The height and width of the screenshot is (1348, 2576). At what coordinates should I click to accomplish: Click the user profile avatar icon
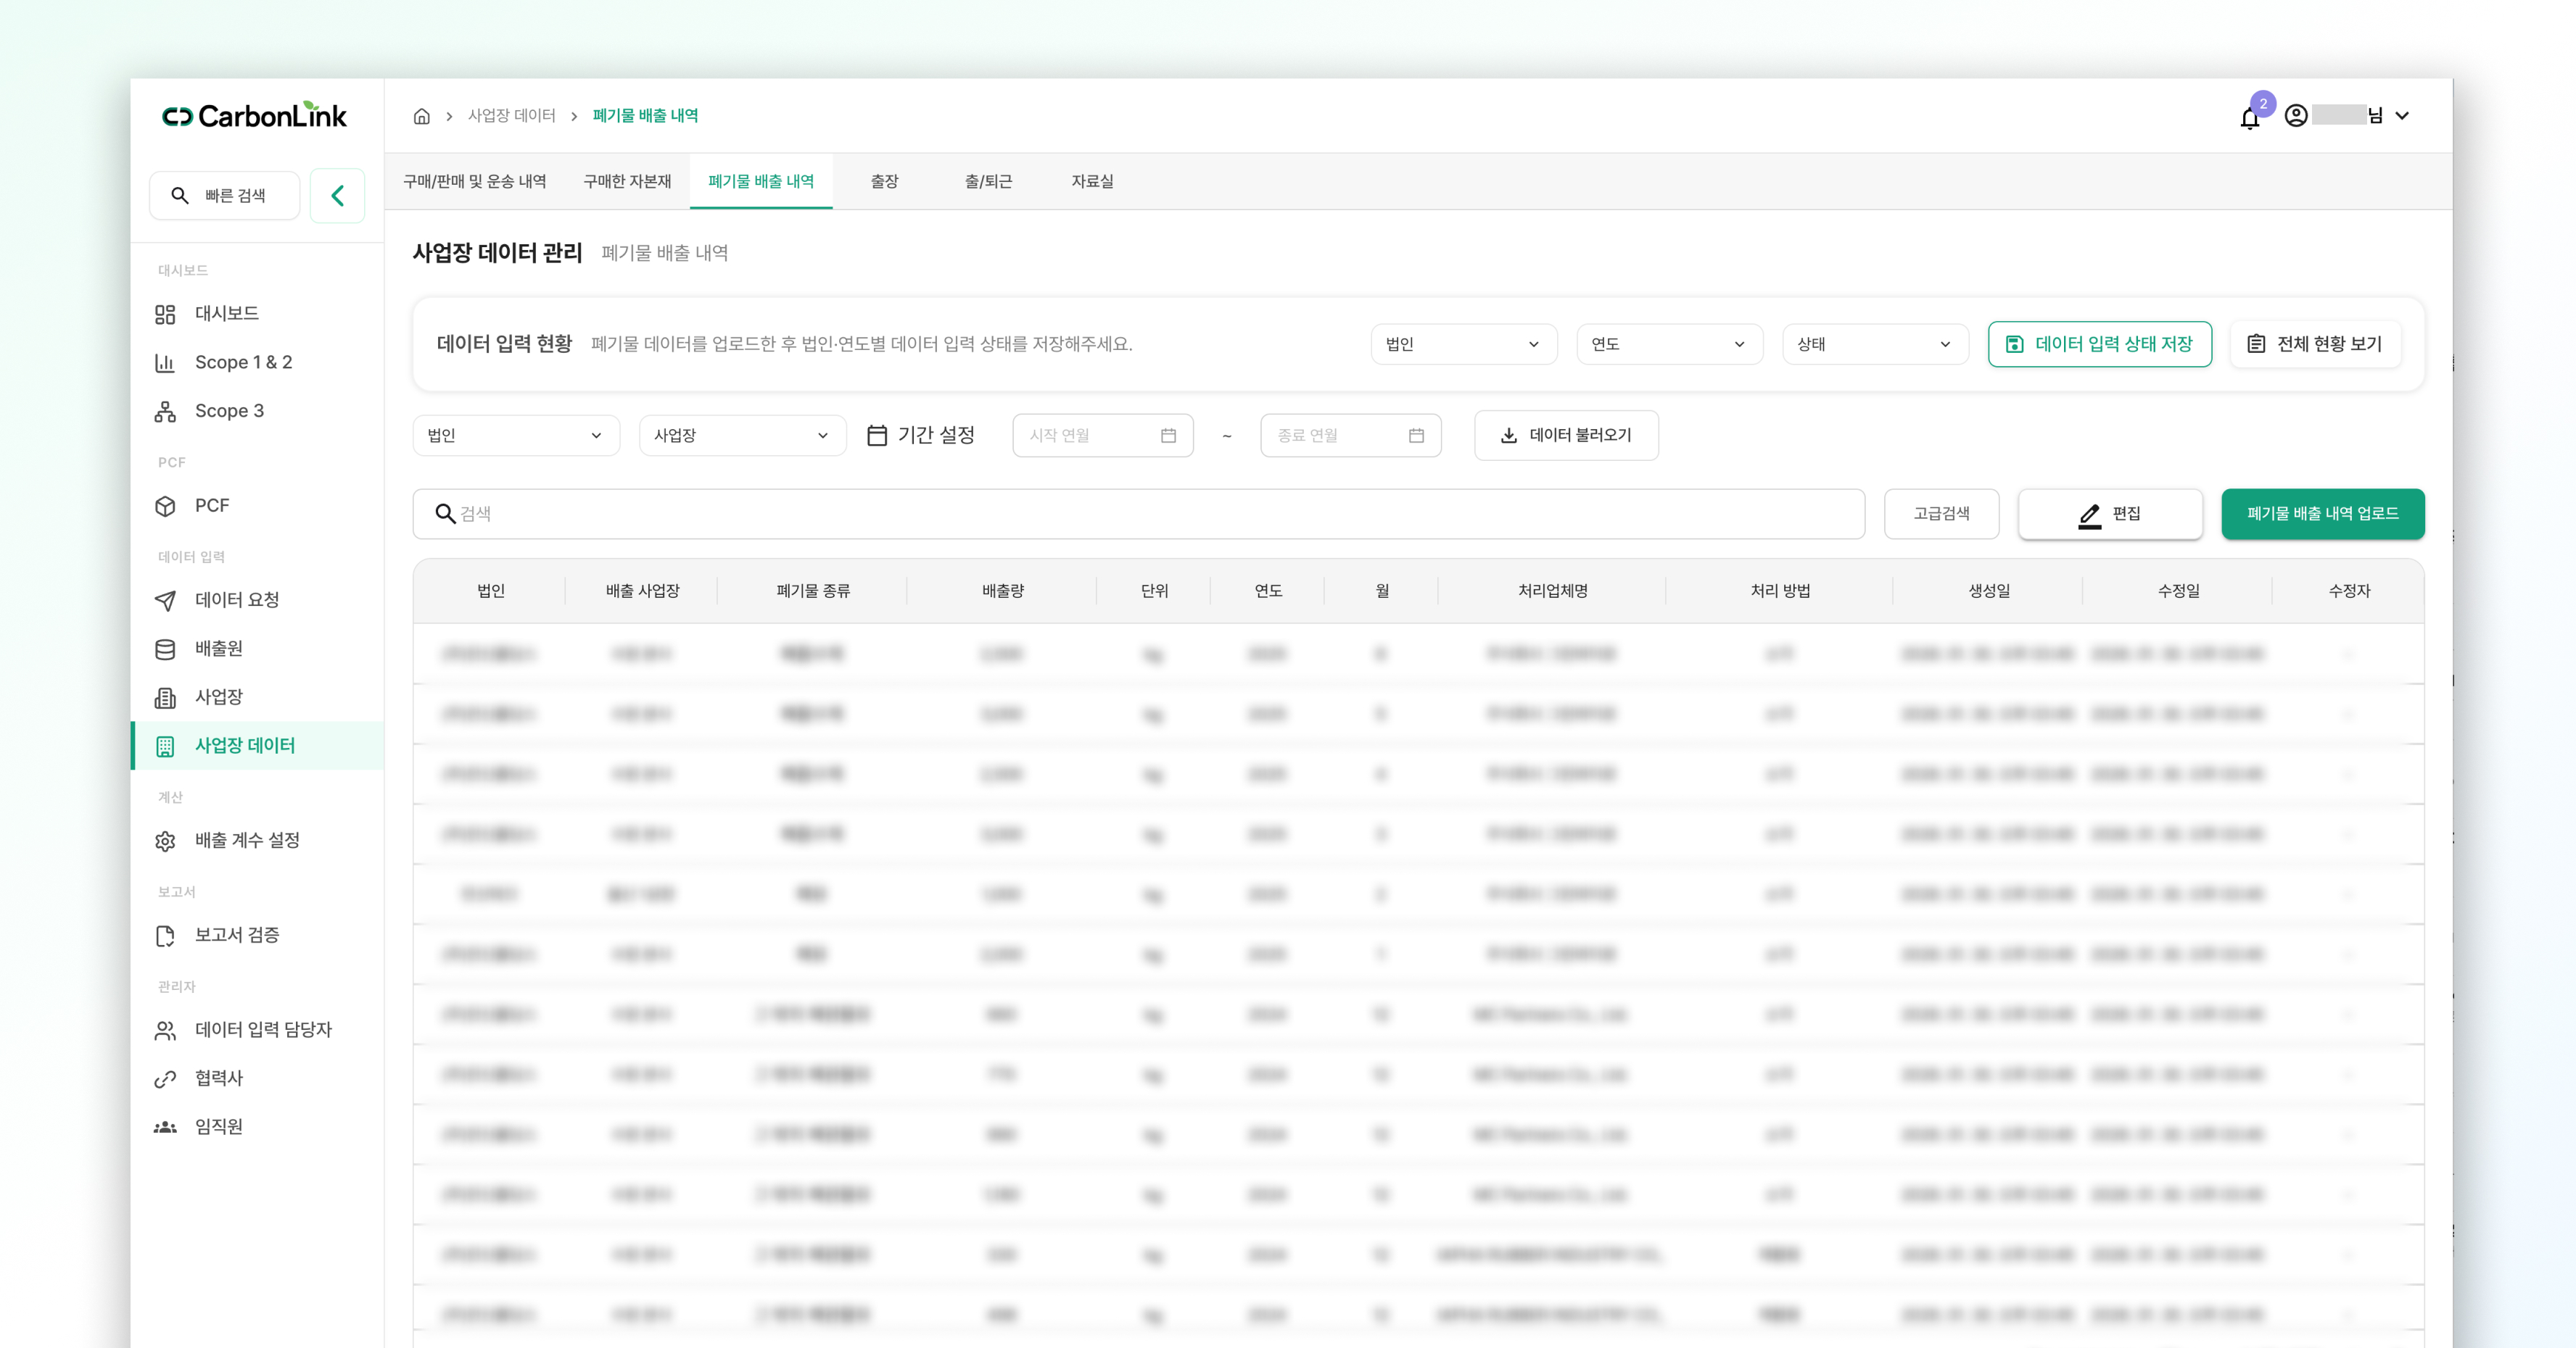(x=2296, y=116)
